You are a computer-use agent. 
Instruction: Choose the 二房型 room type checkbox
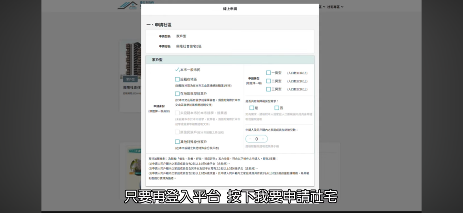[x=268, y=81]
